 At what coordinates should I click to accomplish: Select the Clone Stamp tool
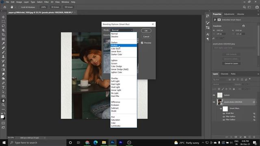coord(3,57)
